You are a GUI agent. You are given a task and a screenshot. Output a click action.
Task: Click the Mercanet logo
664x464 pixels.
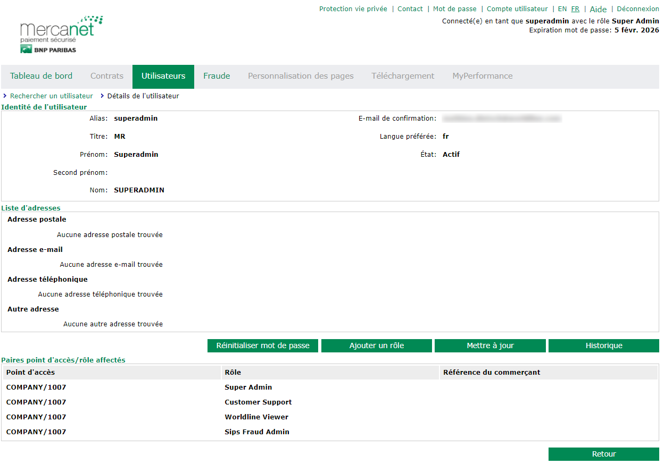pos(61,35)
